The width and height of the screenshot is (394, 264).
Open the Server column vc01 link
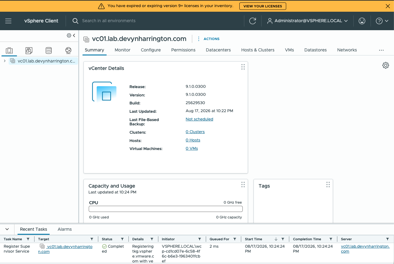point(365,249)
